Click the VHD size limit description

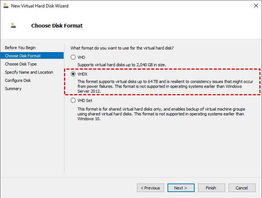(x=121, y=65)
